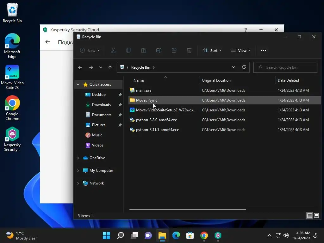Screen dimensions: 324x243
Task: Open the Windows Start menu on the taskbar
Action: coord(106,235)
